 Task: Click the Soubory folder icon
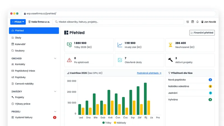coord(13,51)
